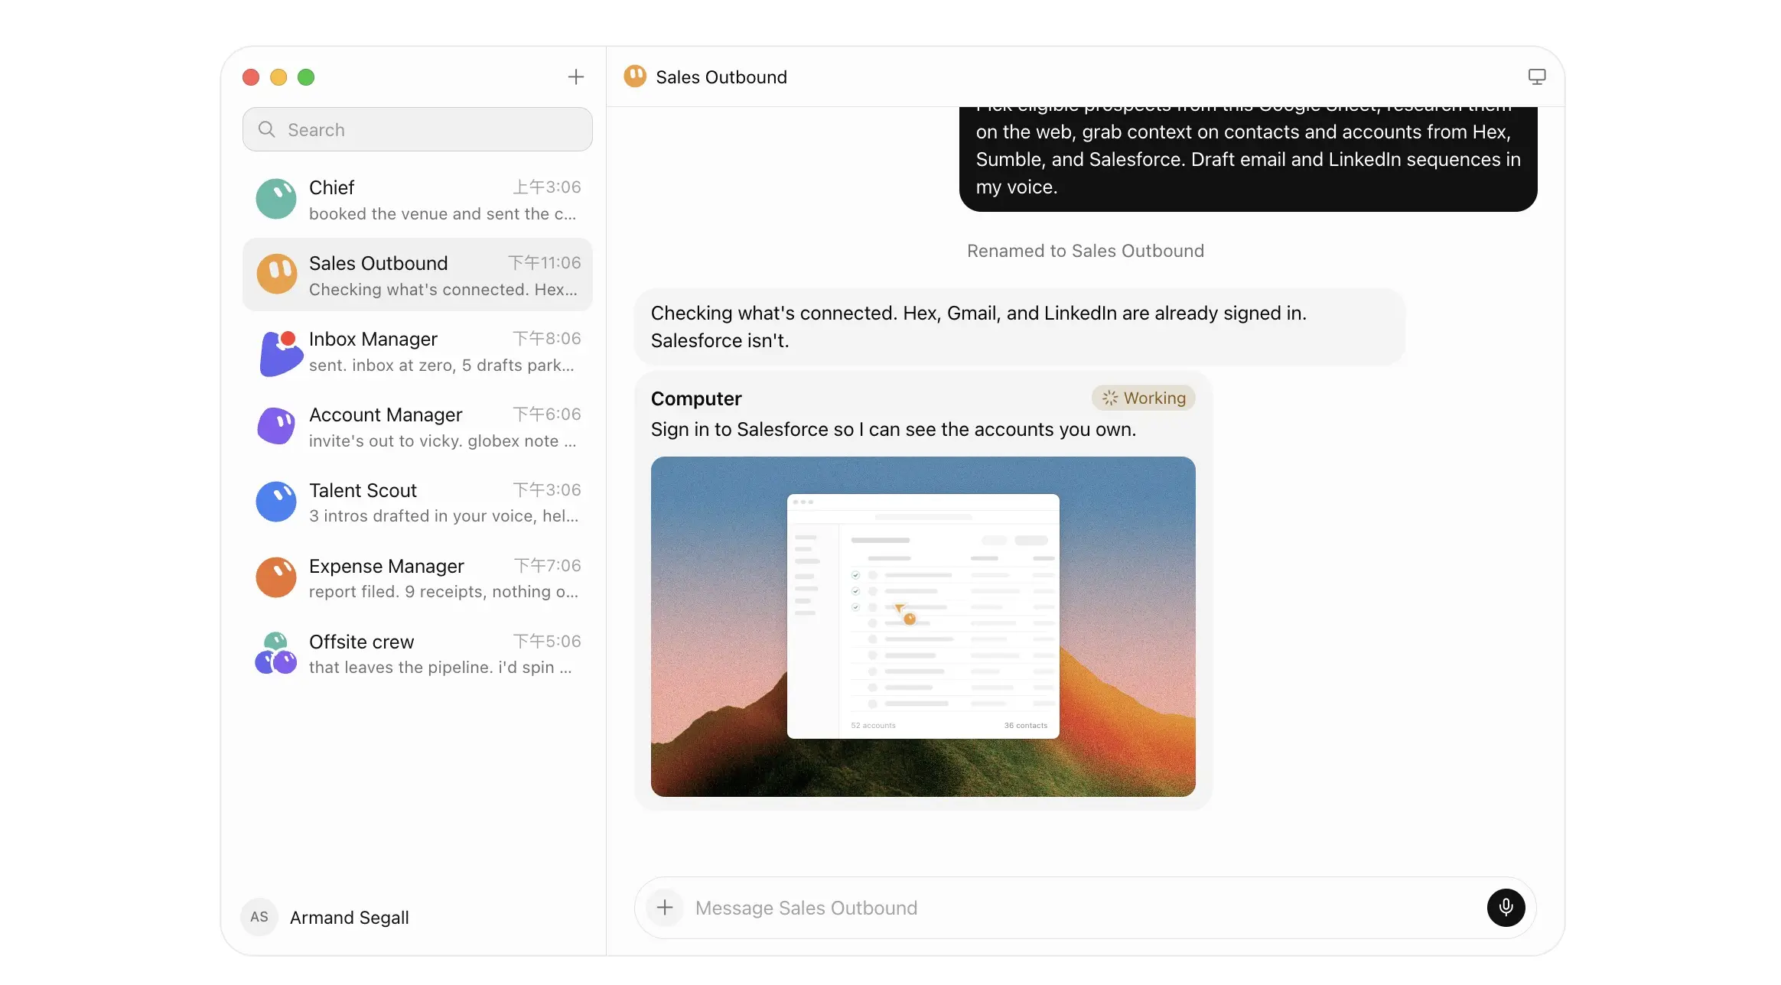1781x985 pixels.
Task: Click the Sales Outbound title in header
Action: pos(721,76)
